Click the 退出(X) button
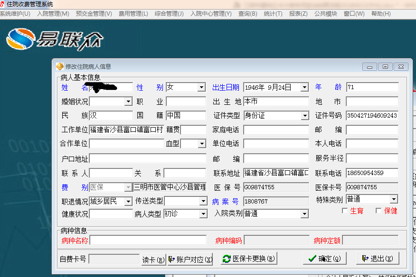This screenshot has height=277, width=416. [378, 259]
